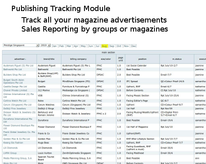Select the May month tab
The width and height of the screenshot is (206, 164).
[x=83, y=46]
